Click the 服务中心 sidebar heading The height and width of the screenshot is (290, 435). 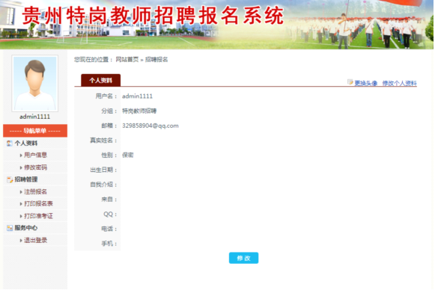point(25,228)
